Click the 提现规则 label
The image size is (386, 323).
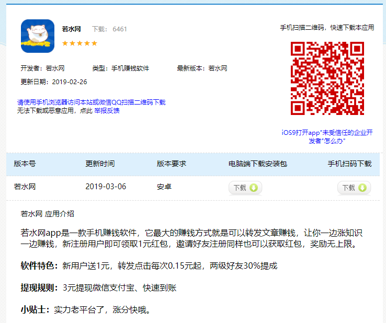coord(39,288)
